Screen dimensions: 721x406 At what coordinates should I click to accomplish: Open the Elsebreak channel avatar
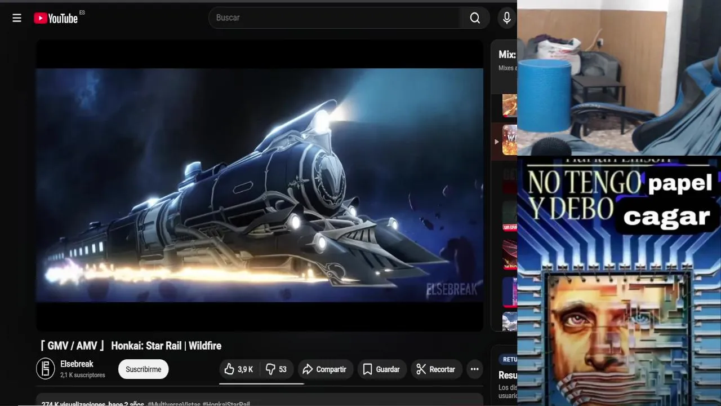(x=46, y=369)
